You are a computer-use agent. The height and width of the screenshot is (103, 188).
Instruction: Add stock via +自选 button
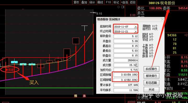click(125, 2)
